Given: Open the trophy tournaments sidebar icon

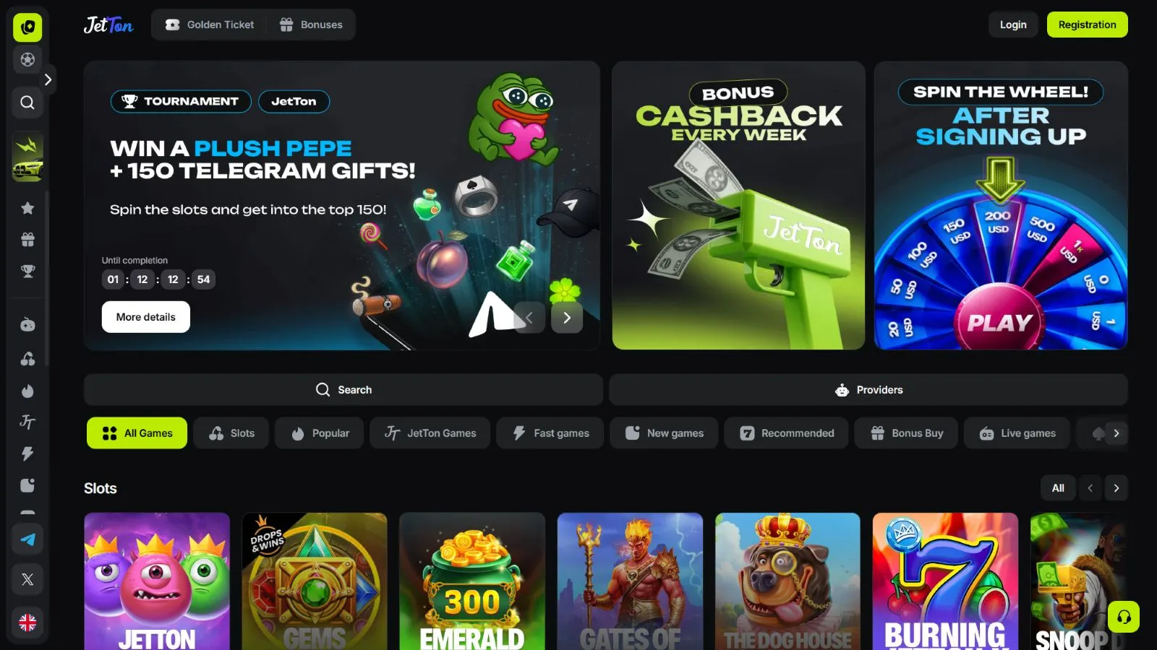Looking at the screenshot, I should tap(27, 271).
